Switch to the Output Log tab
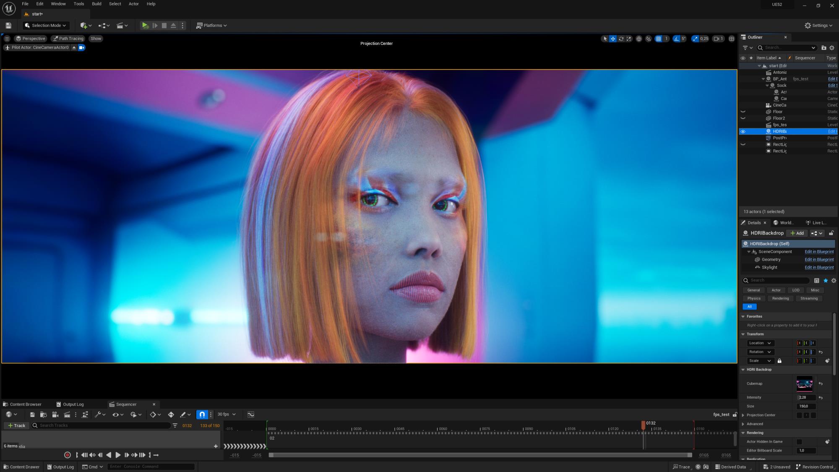Viewport: 839px width, 472px height. [70, 404]
